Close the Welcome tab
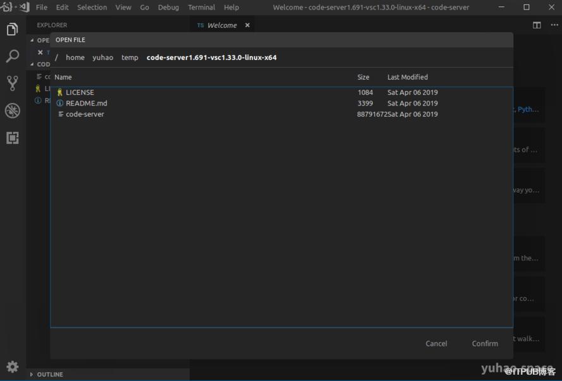This screenshot has width=562, height=381. [247, 25]
